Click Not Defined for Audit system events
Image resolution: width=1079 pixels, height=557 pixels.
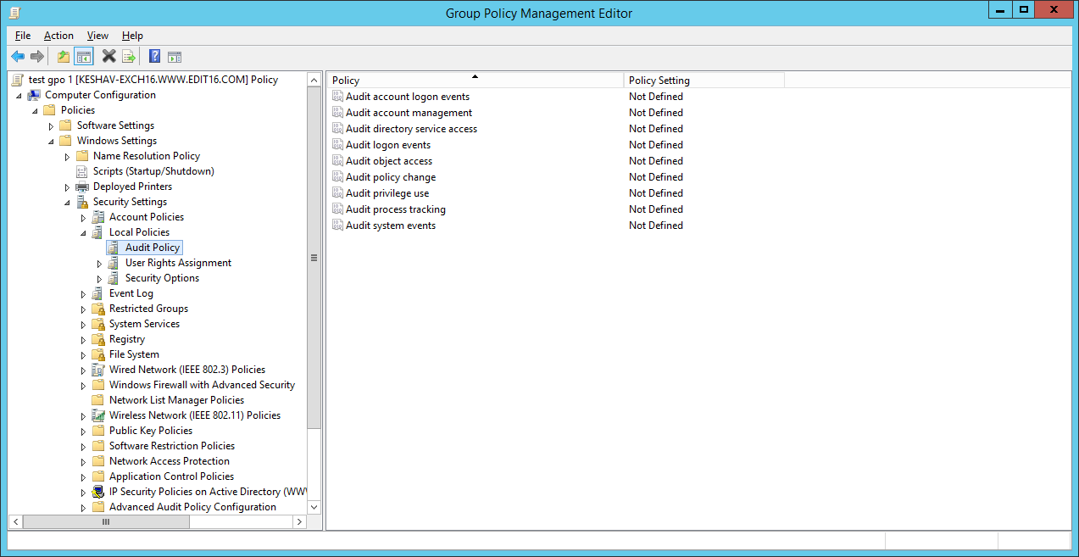pyautogui.click(x=656, y=226)
